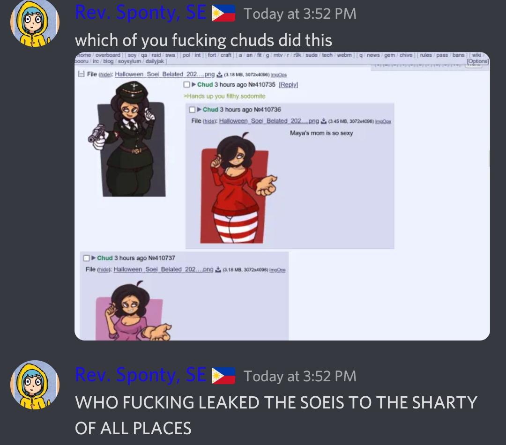Collapse the thread with the [-] toggle
This screenshot has height=445, width=506.
pos(81,74)
